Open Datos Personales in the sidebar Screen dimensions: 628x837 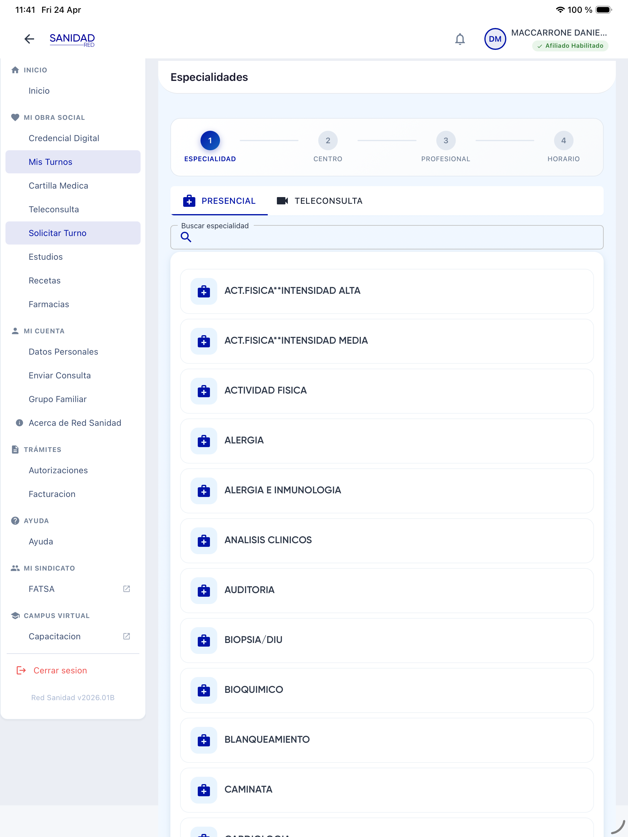click(73, 352)
